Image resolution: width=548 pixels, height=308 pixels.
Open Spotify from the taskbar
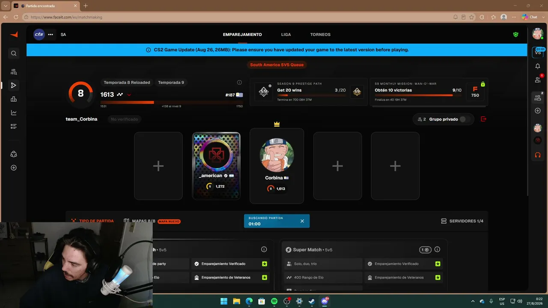pyautogui.click(x=274, y=301)
